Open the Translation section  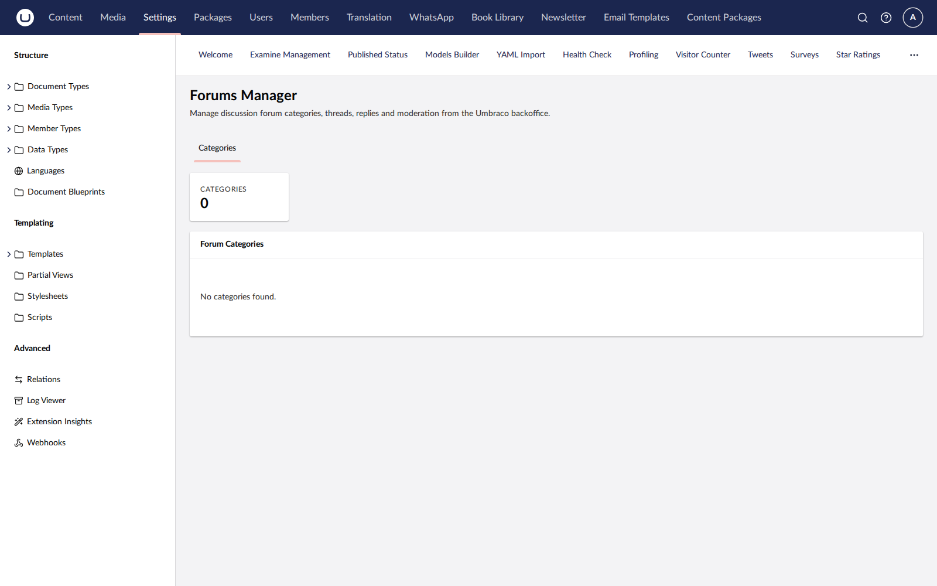coord(369,18)
